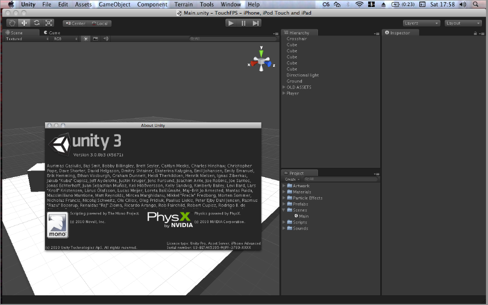The image size is (488, 305).
Task: Expand the OLD ASSETS hierarchy item
Action: [x=283, y=87]
